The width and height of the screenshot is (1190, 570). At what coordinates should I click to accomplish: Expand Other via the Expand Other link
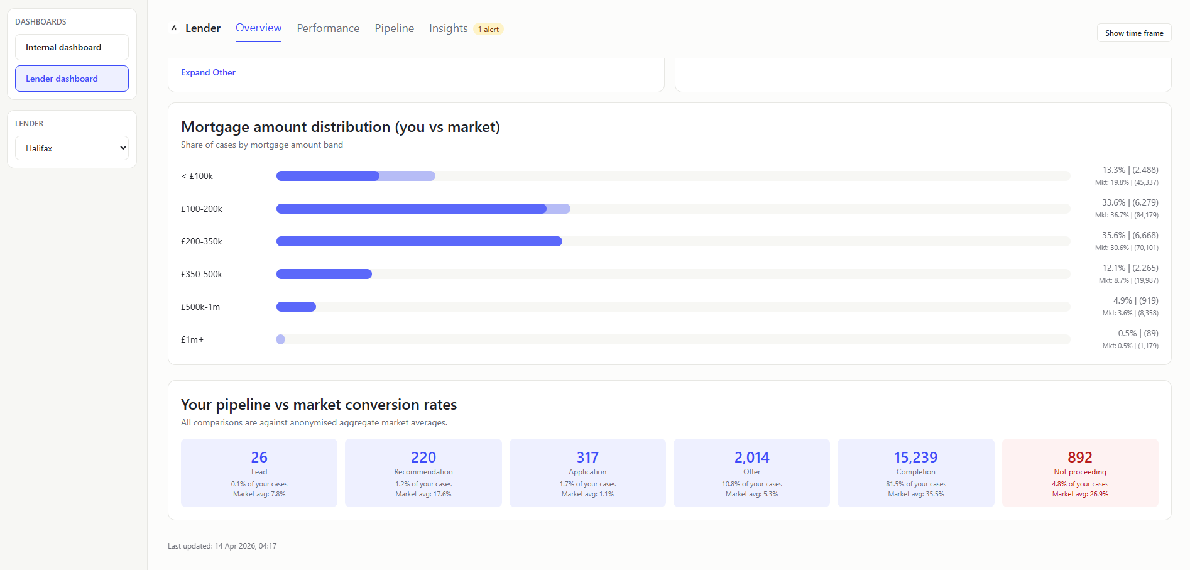[x=208, y=72]
